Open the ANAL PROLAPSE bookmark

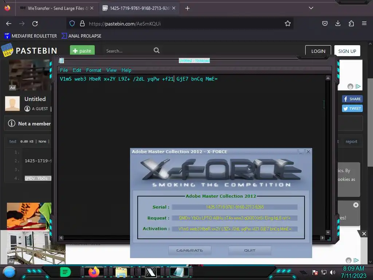point(81,36)
